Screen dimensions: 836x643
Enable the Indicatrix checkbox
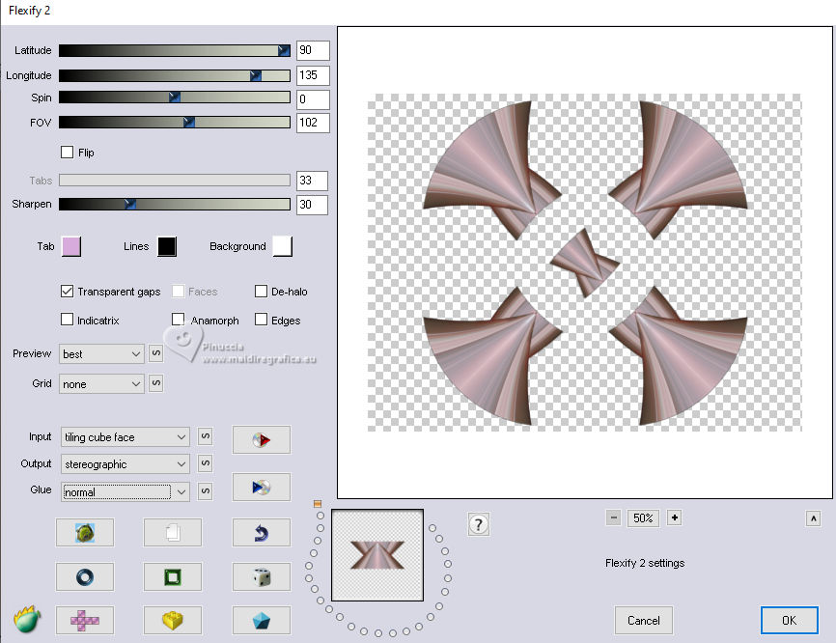coord(68,320)
